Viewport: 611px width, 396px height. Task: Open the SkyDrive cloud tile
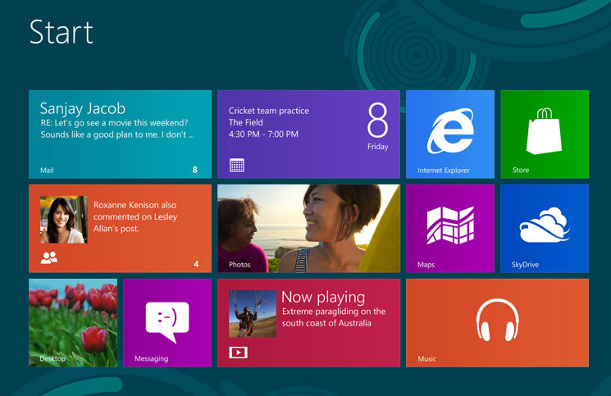click(545, 229)
